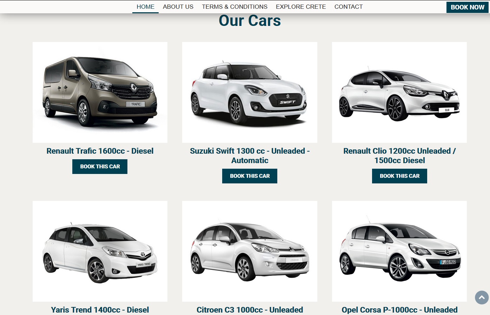Go to ABOUT US page
This screenshot has height=315, width=490.
[178, 7]
